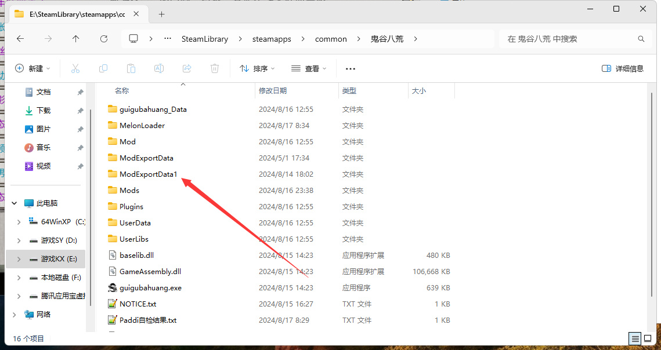
Task: Click the search magnifier icon
Action: click(641, 39)
